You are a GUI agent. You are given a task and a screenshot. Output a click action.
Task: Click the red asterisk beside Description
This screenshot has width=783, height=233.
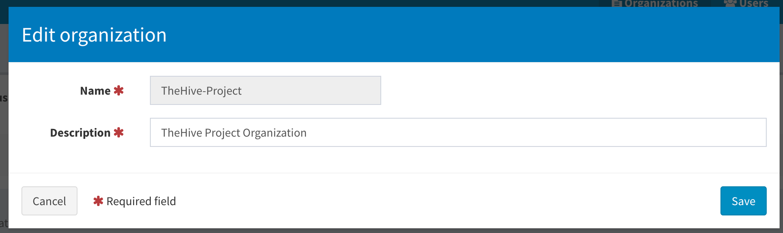pos(119,132)
